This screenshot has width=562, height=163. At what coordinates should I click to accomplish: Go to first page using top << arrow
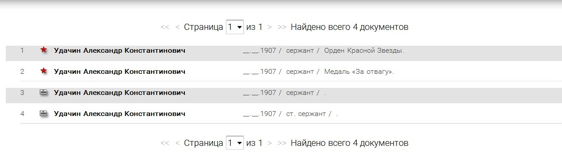(165, 27)
